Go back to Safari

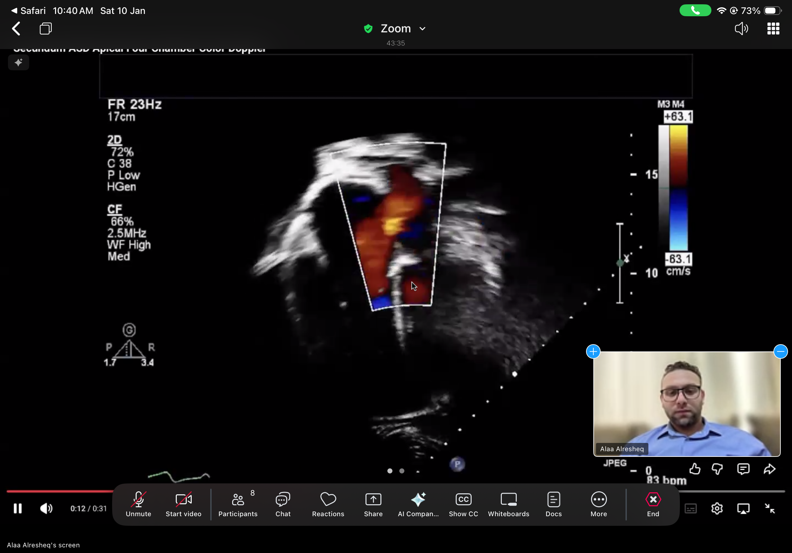pos(29,11)
